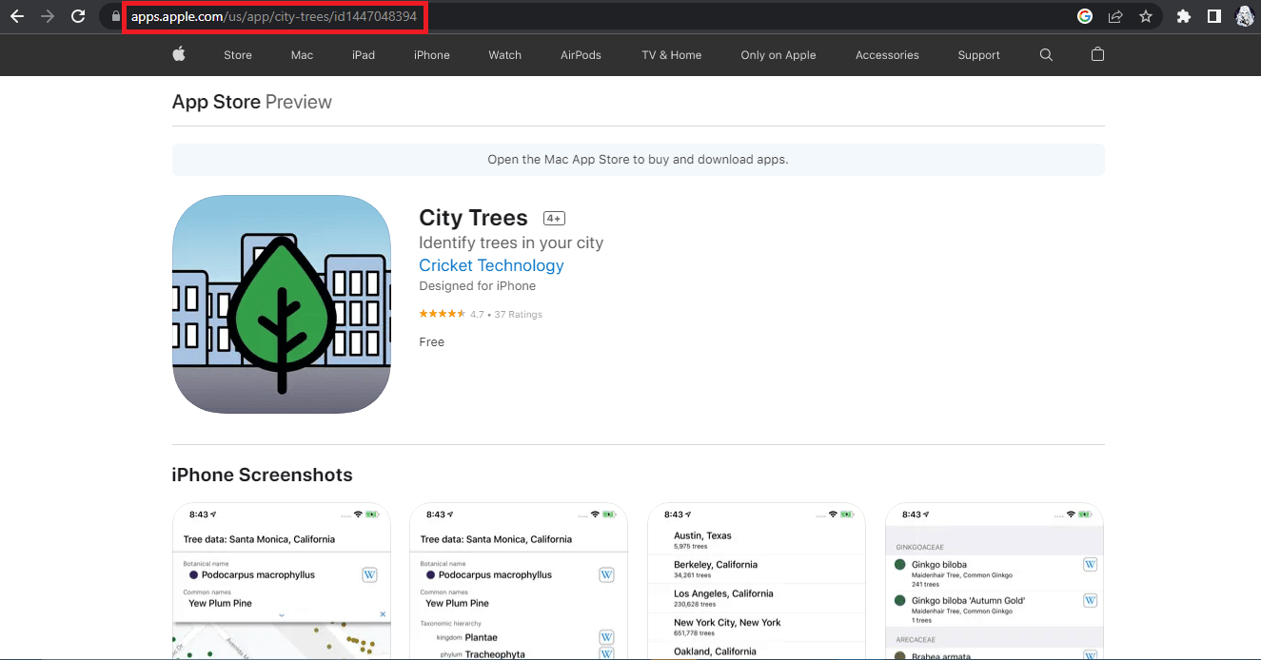Click the App Store heading link

[216, 102]
